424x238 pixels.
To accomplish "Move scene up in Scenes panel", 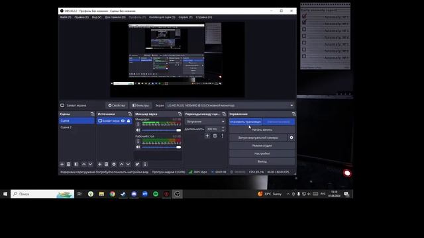I will coord(84,164).
